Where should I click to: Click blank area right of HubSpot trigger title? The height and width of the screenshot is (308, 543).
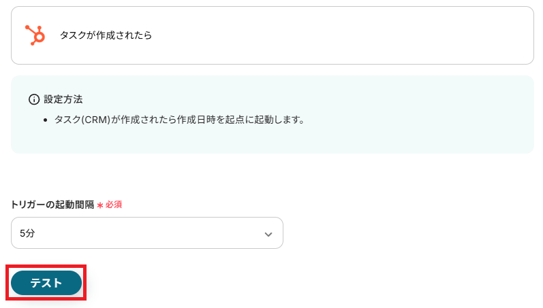coord(341,35)
